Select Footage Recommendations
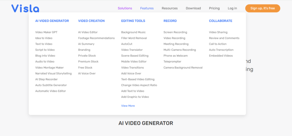292x136 pixels. point(96,38)
